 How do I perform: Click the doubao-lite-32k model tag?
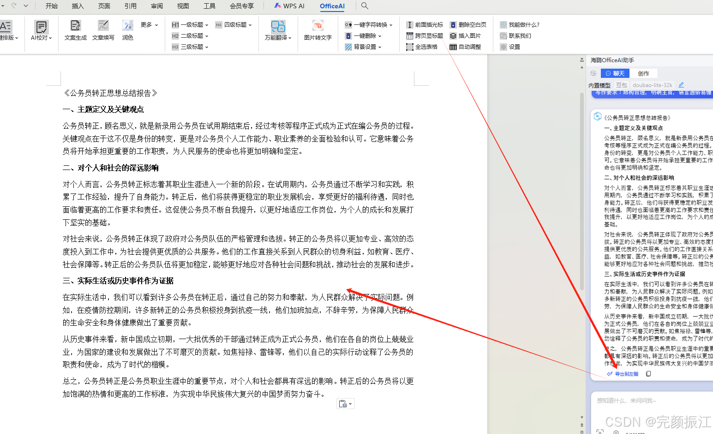pos(653,85)
